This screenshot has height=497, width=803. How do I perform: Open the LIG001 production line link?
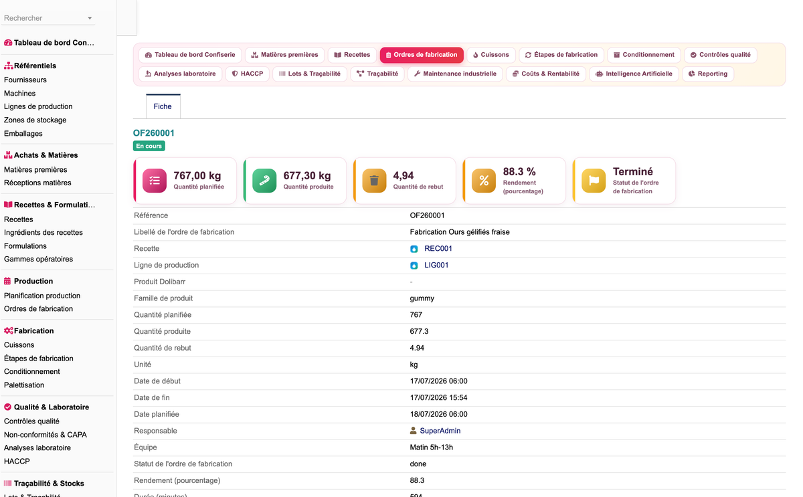click(x=436, y=266)
